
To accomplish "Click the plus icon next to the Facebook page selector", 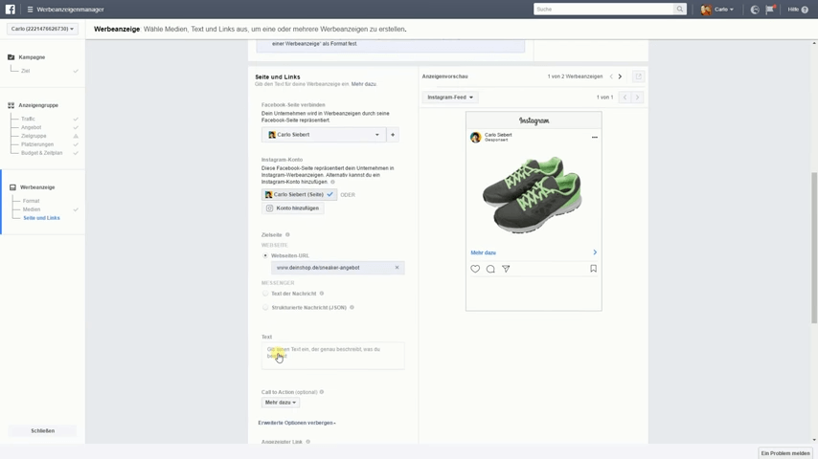I will [393, 135].
